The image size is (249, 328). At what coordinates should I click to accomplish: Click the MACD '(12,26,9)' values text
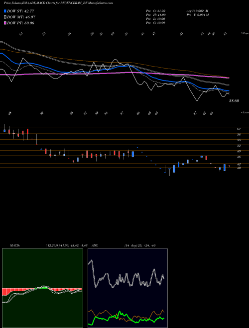(x=66, y=246)
